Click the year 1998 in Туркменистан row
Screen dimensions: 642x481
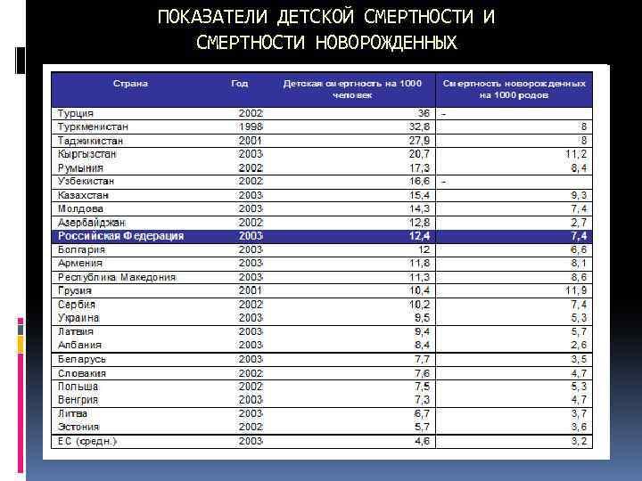point(251,126)
